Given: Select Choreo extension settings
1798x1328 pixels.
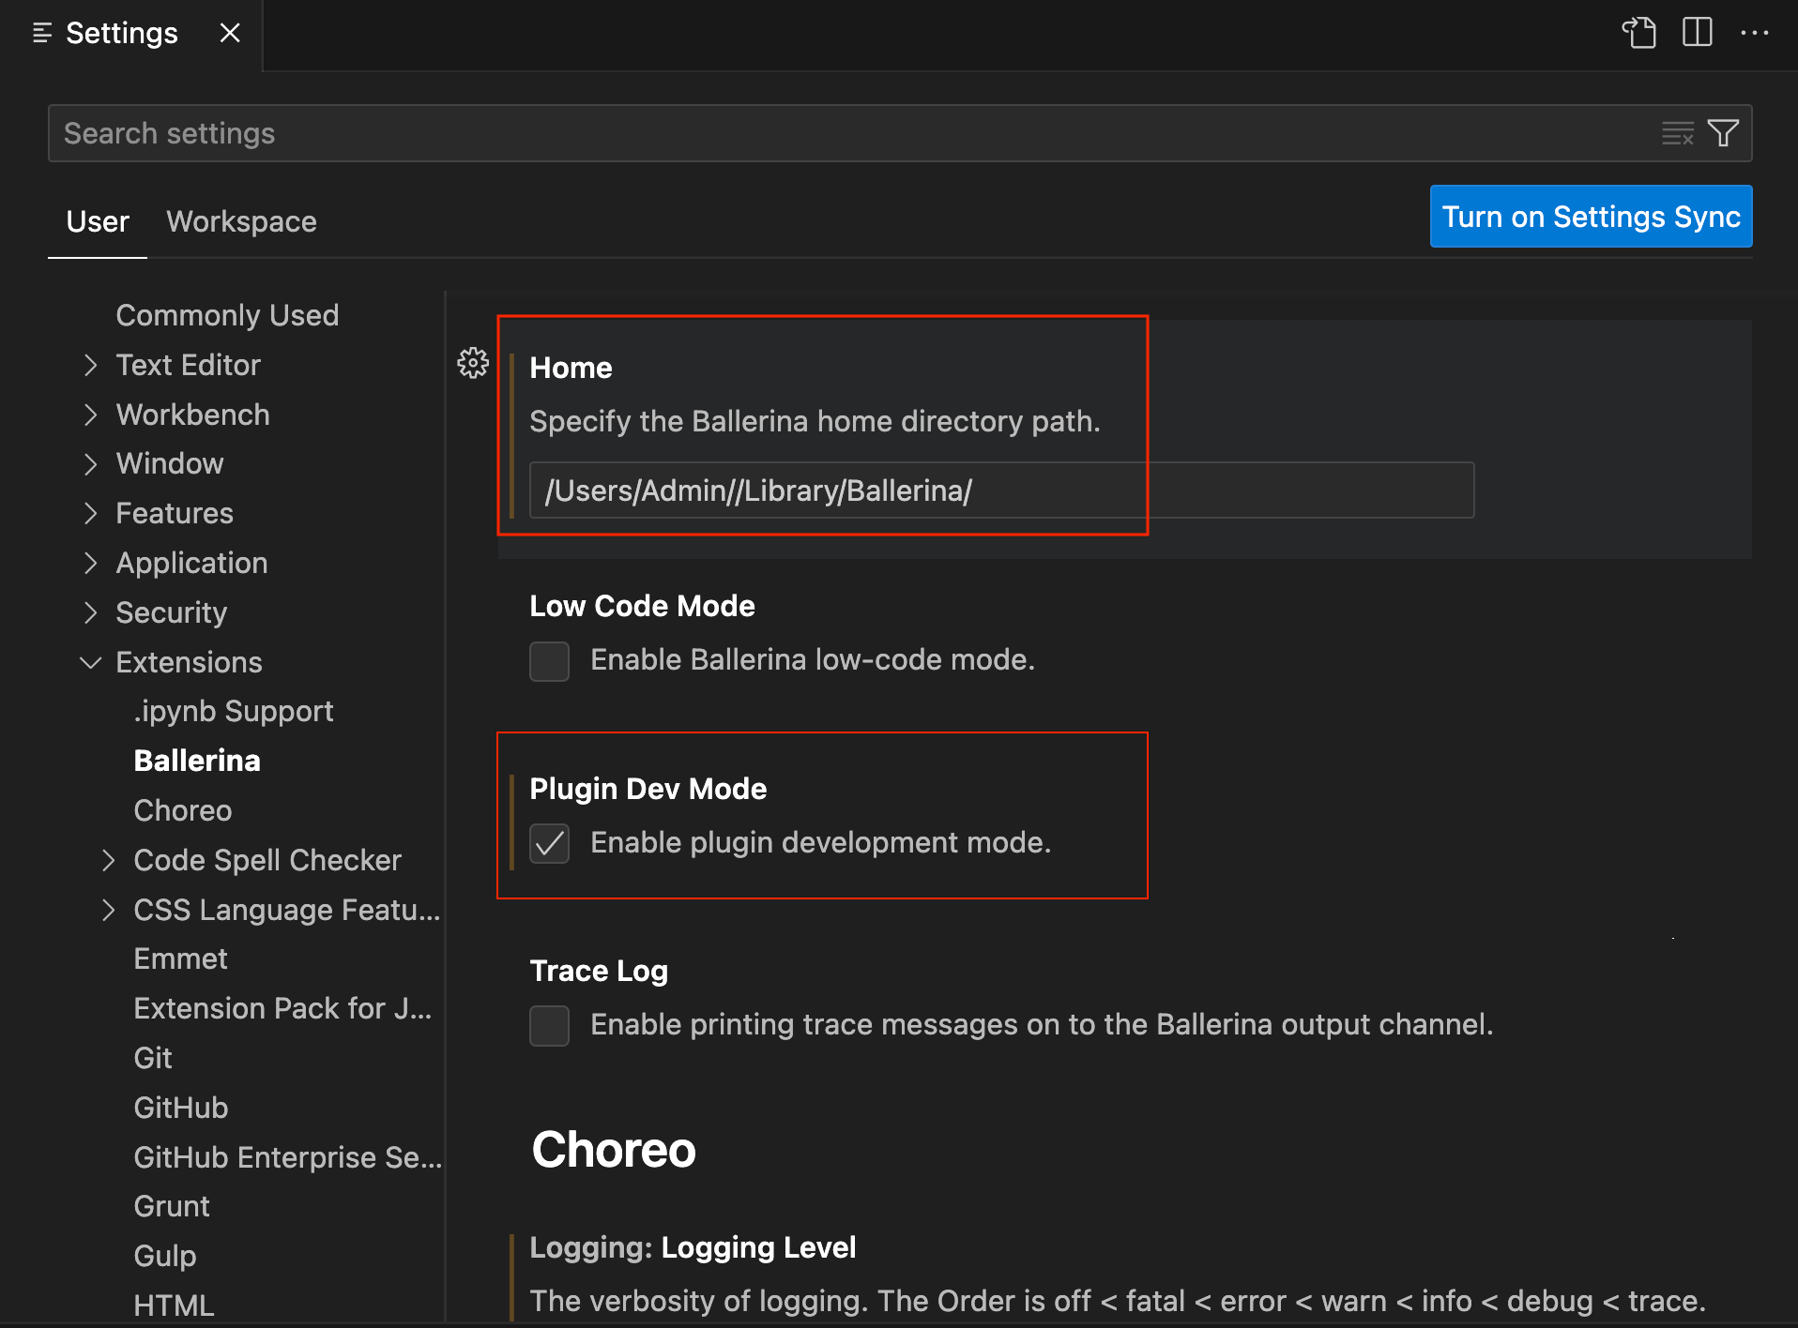Looking at the screenshot, I should pyautogui.click(x=183, y=810).
